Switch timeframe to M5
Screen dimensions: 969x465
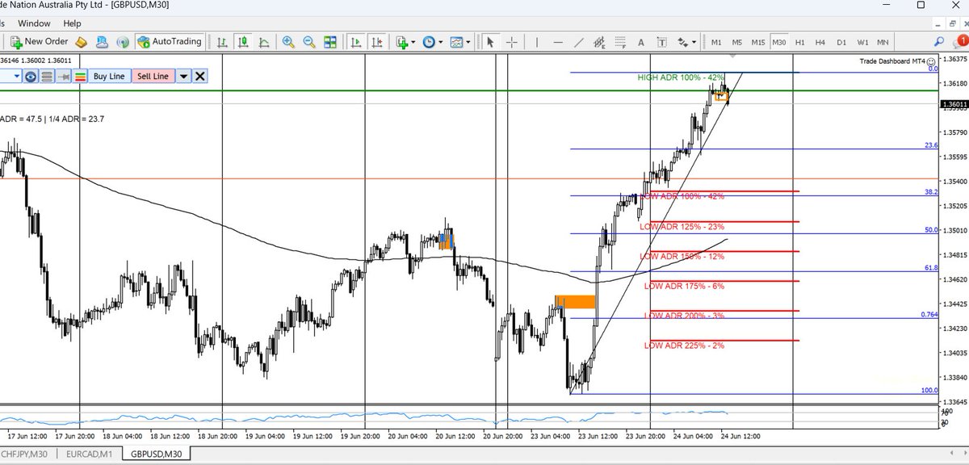tap(737, 41)
